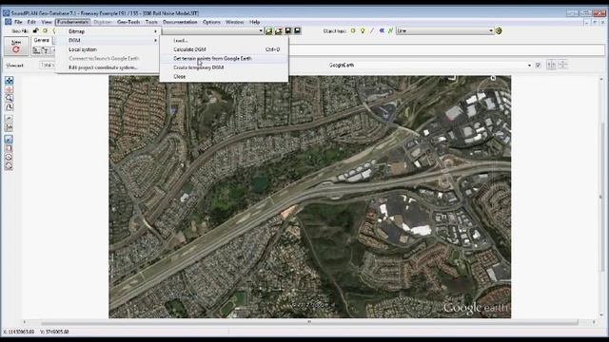Open the Help menu
Image resolution: width=609 pixels, height=342 pixels.
255,22
